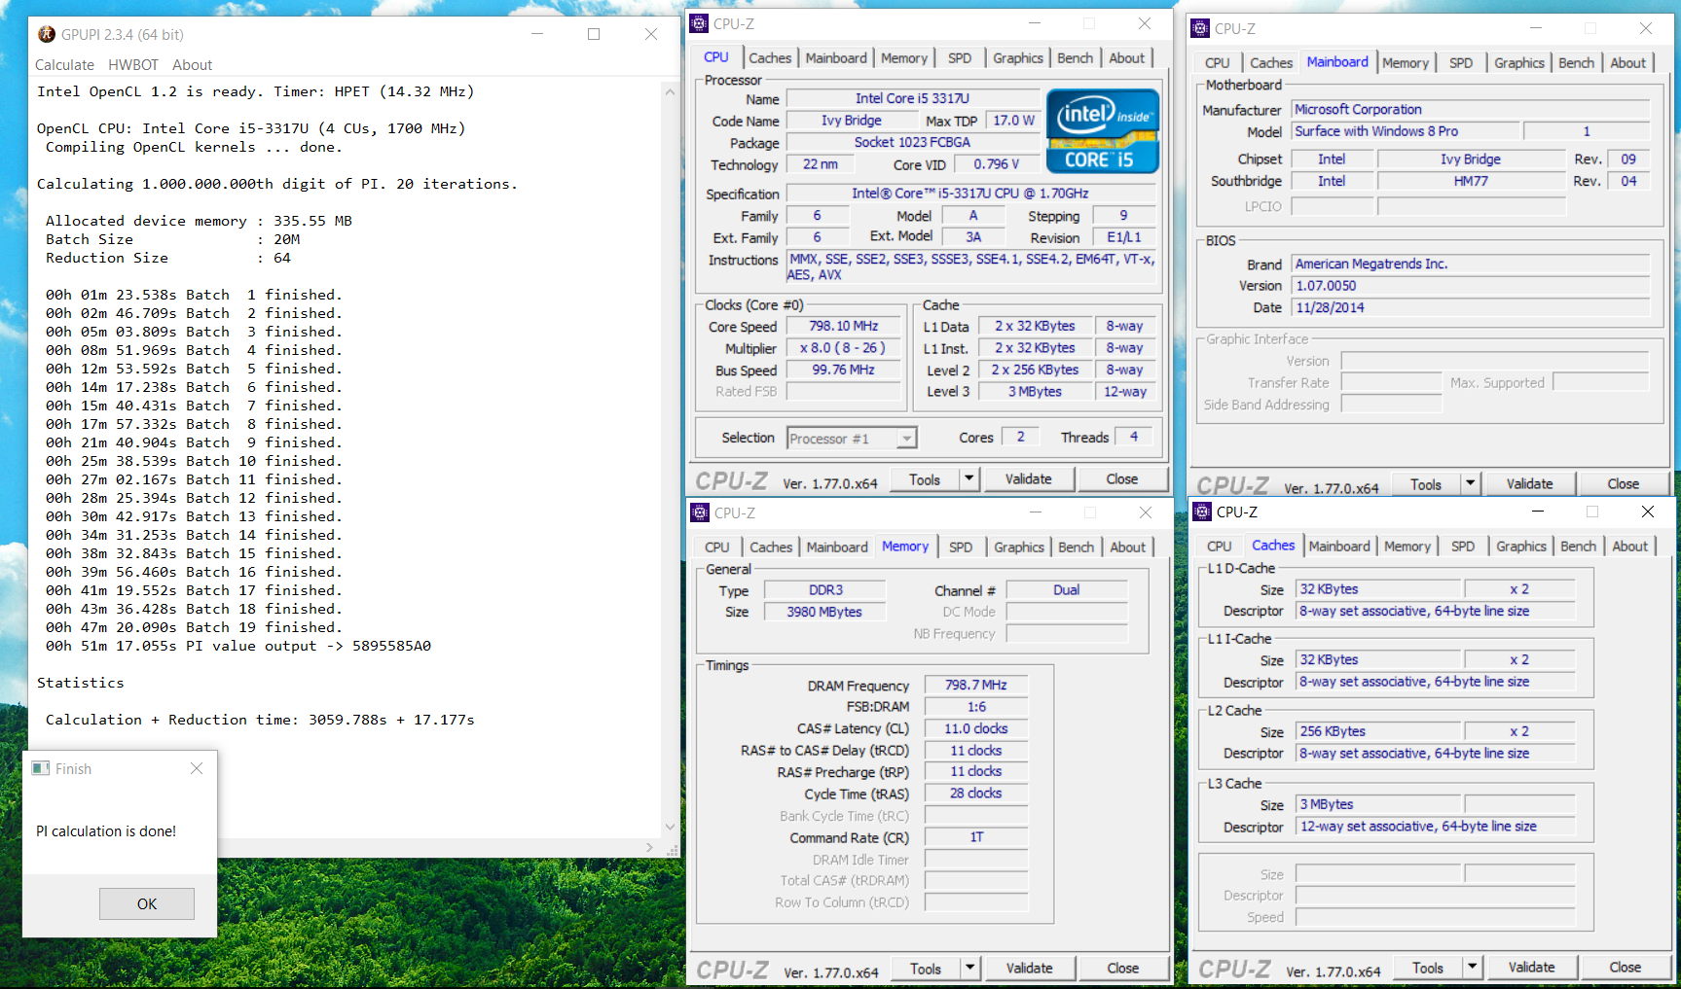The image size is (1681, 989).
Task: Click the GPUPI horizontal scroll right arrow
Action: (x=650, y=847)
